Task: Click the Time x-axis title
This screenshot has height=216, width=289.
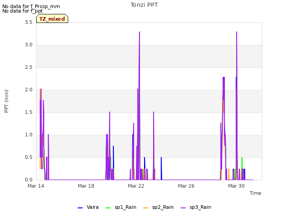Action: click(255, 193)
